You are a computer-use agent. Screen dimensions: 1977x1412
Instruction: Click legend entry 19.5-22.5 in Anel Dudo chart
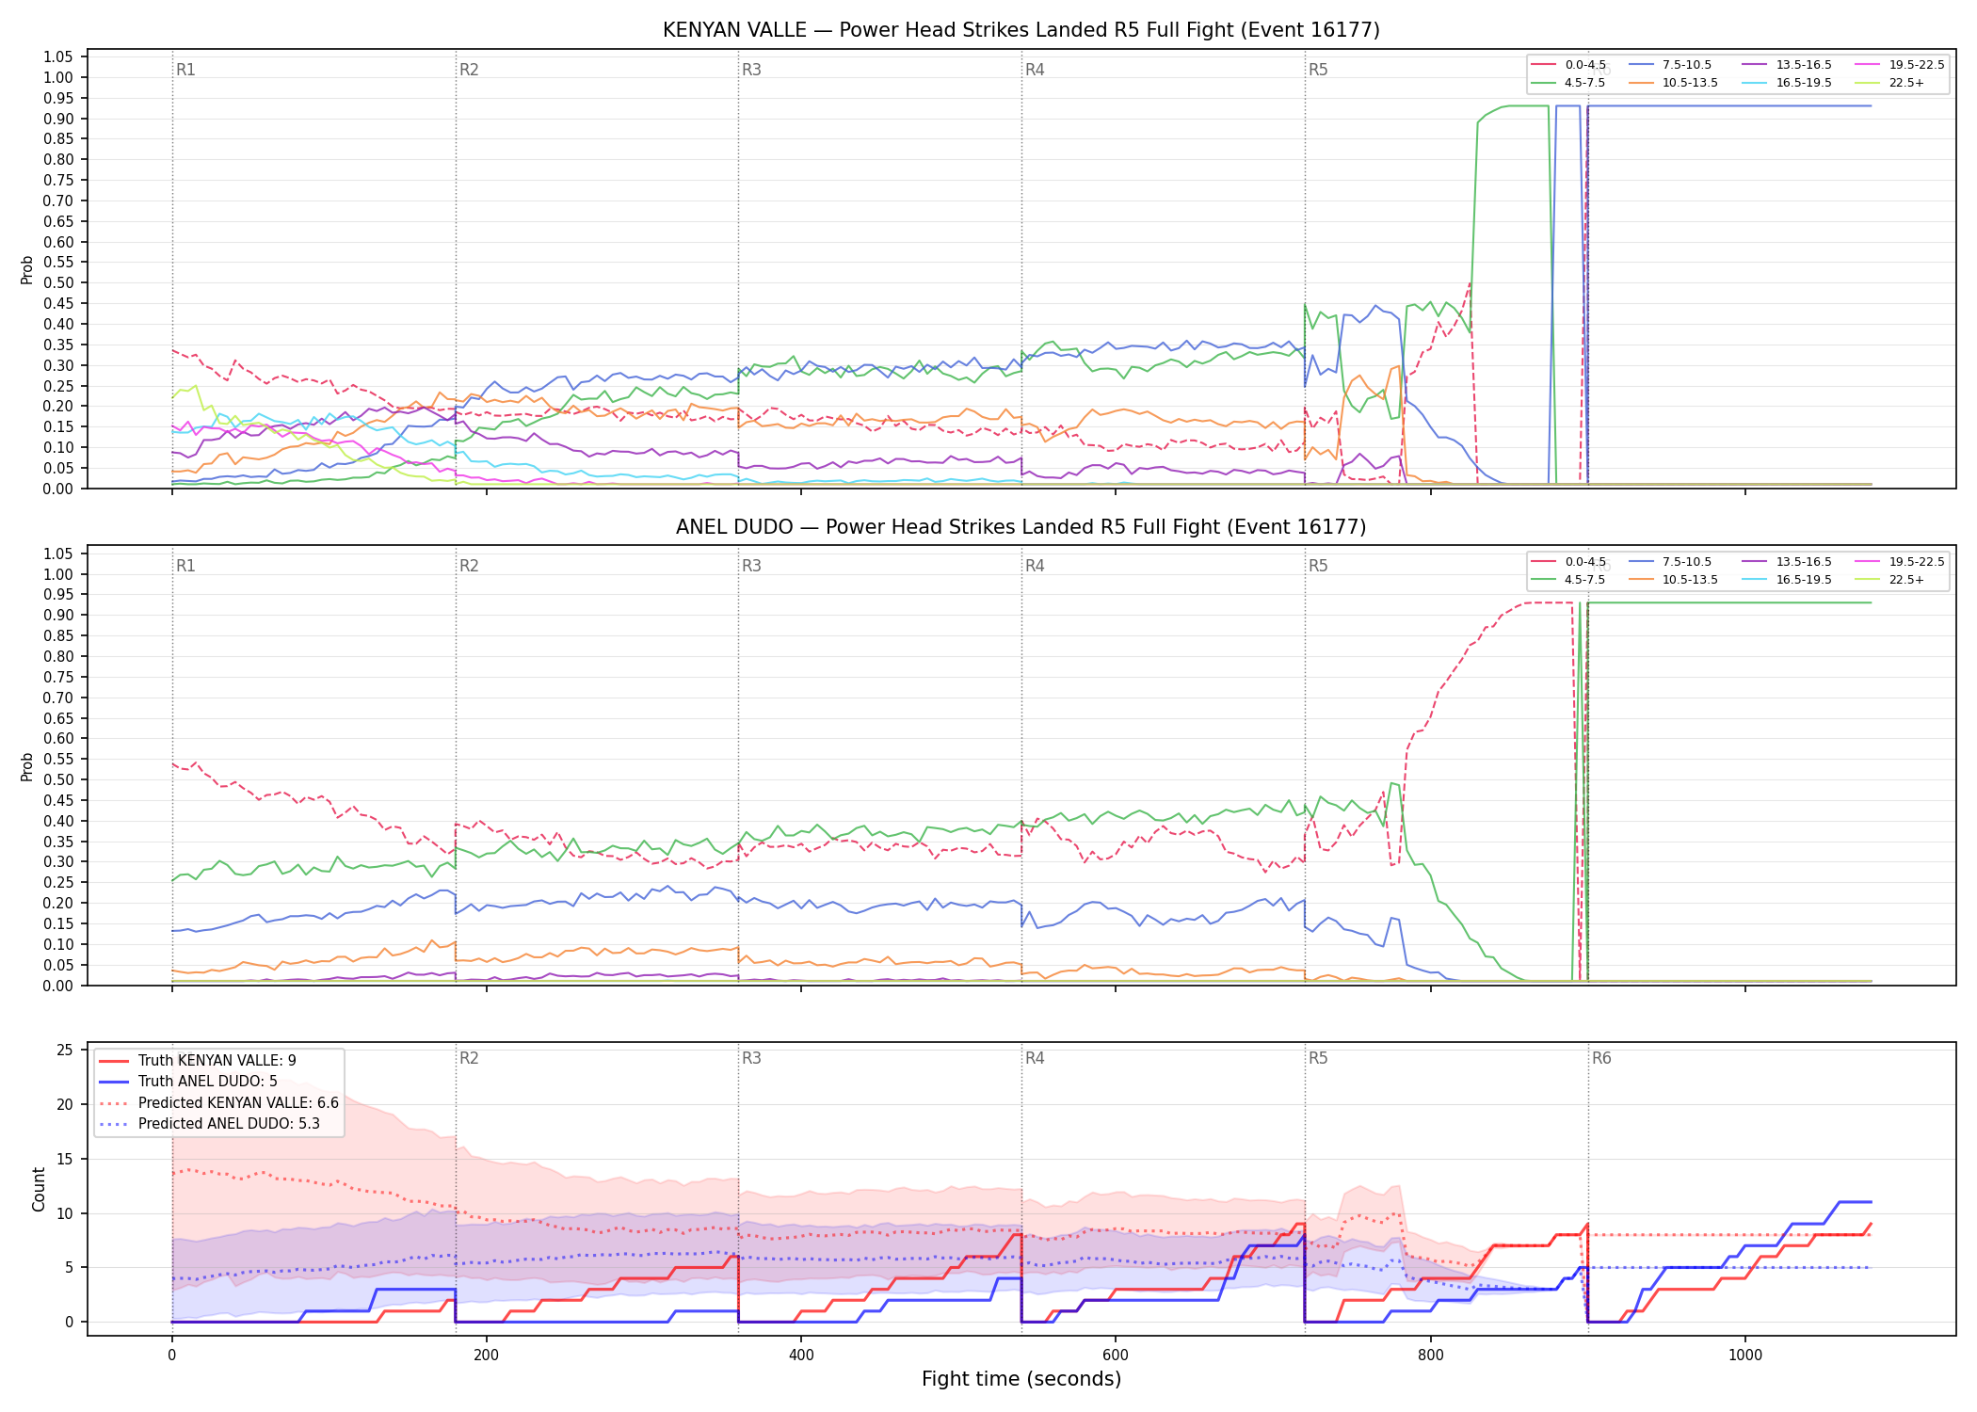coord(1900,562)
